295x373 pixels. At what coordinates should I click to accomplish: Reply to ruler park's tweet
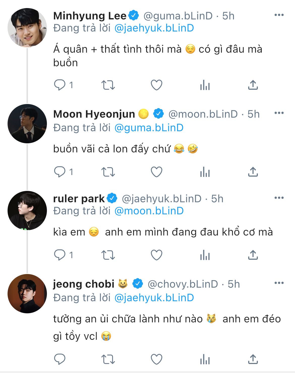[x=60, y=255]
